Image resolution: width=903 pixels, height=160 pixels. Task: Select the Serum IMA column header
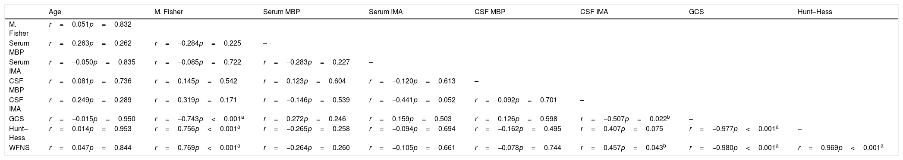[x=386, y=12]
